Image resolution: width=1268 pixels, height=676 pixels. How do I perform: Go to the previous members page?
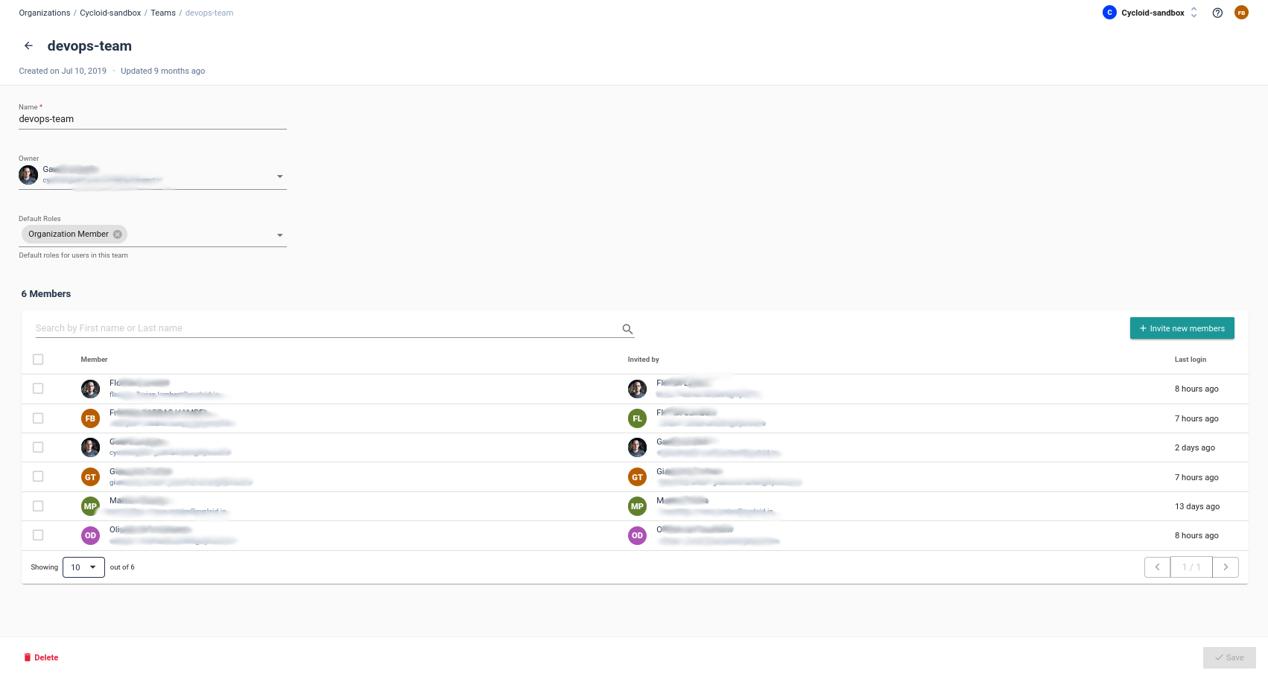point(1157,567)
